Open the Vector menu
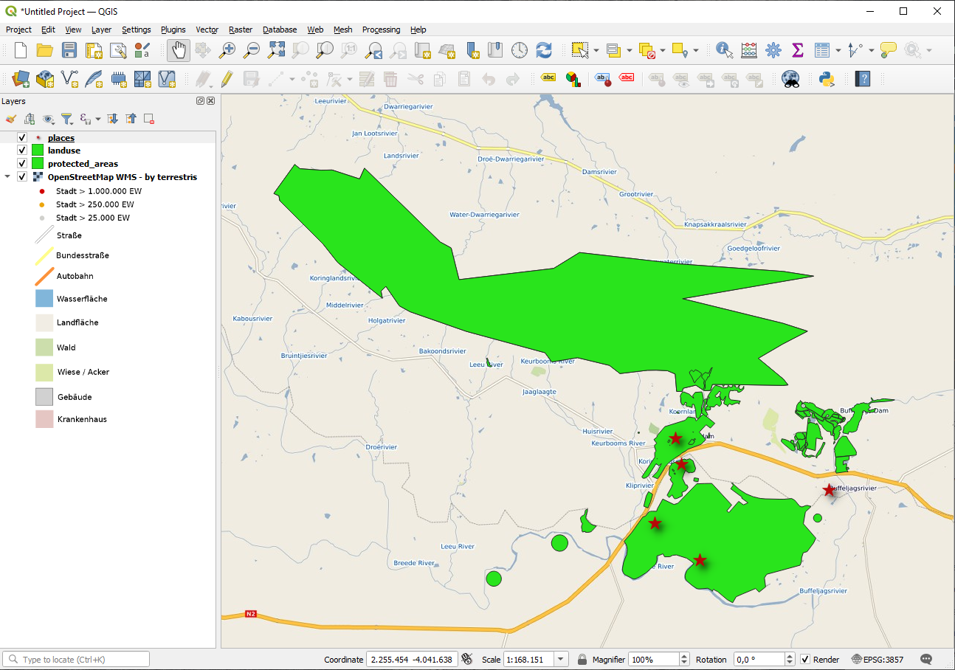The width and height of the screenshot is (955, 670). pos(207,30)
